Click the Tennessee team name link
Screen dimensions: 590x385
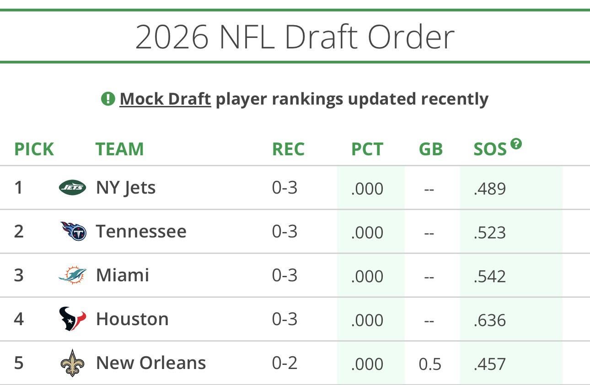tap(142, 231)
